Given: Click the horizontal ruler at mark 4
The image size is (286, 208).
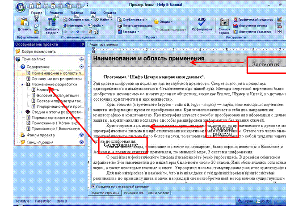Looking at the screenshot, I should coord(200,50).
